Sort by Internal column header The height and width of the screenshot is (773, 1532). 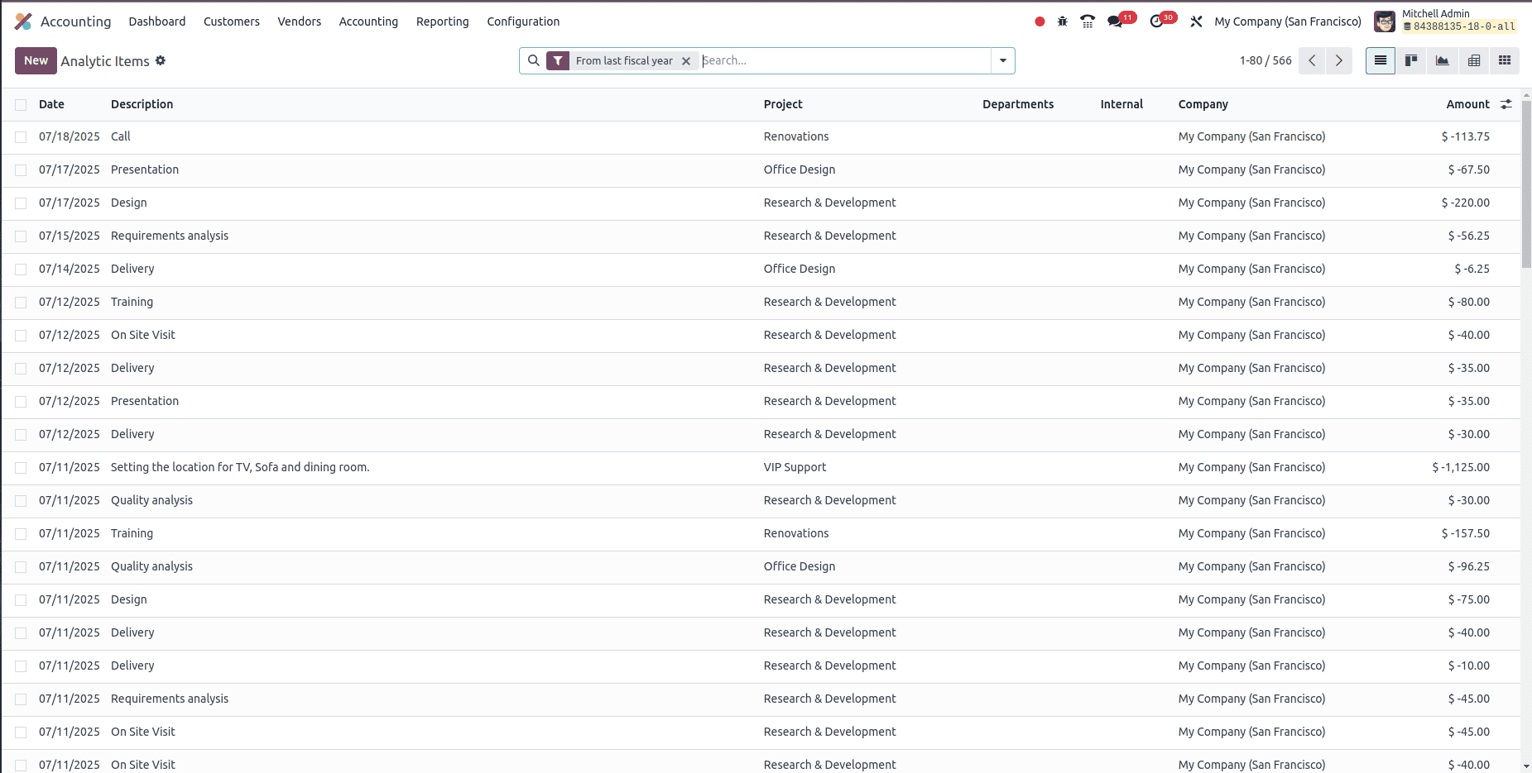point(1121,104)
